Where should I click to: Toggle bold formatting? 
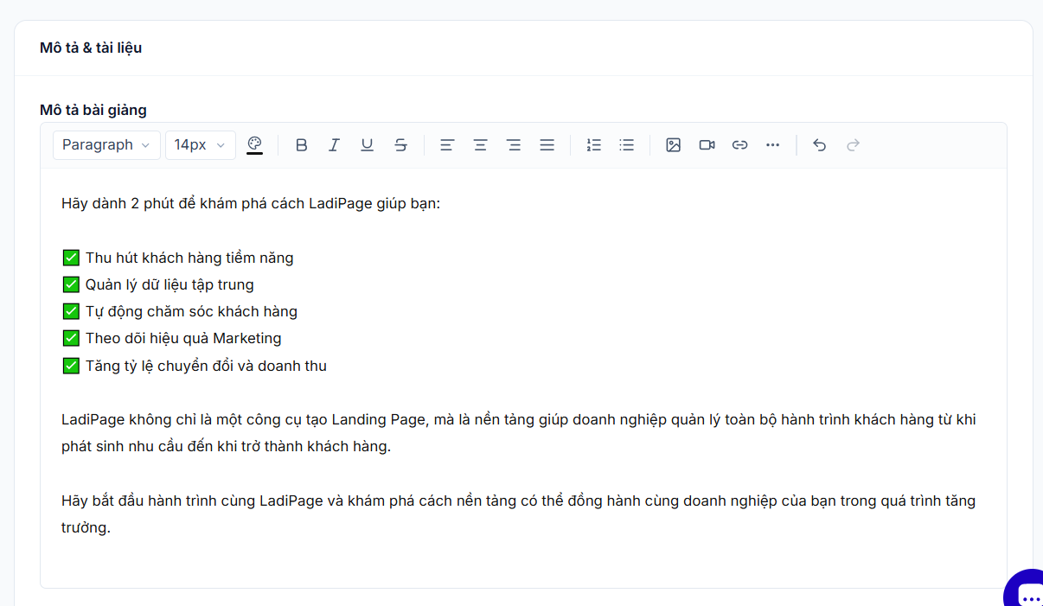pos(301,145)
